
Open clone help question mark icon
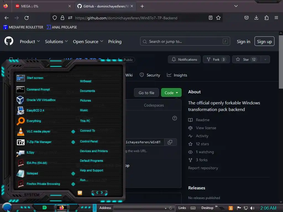tap(175, 118)
